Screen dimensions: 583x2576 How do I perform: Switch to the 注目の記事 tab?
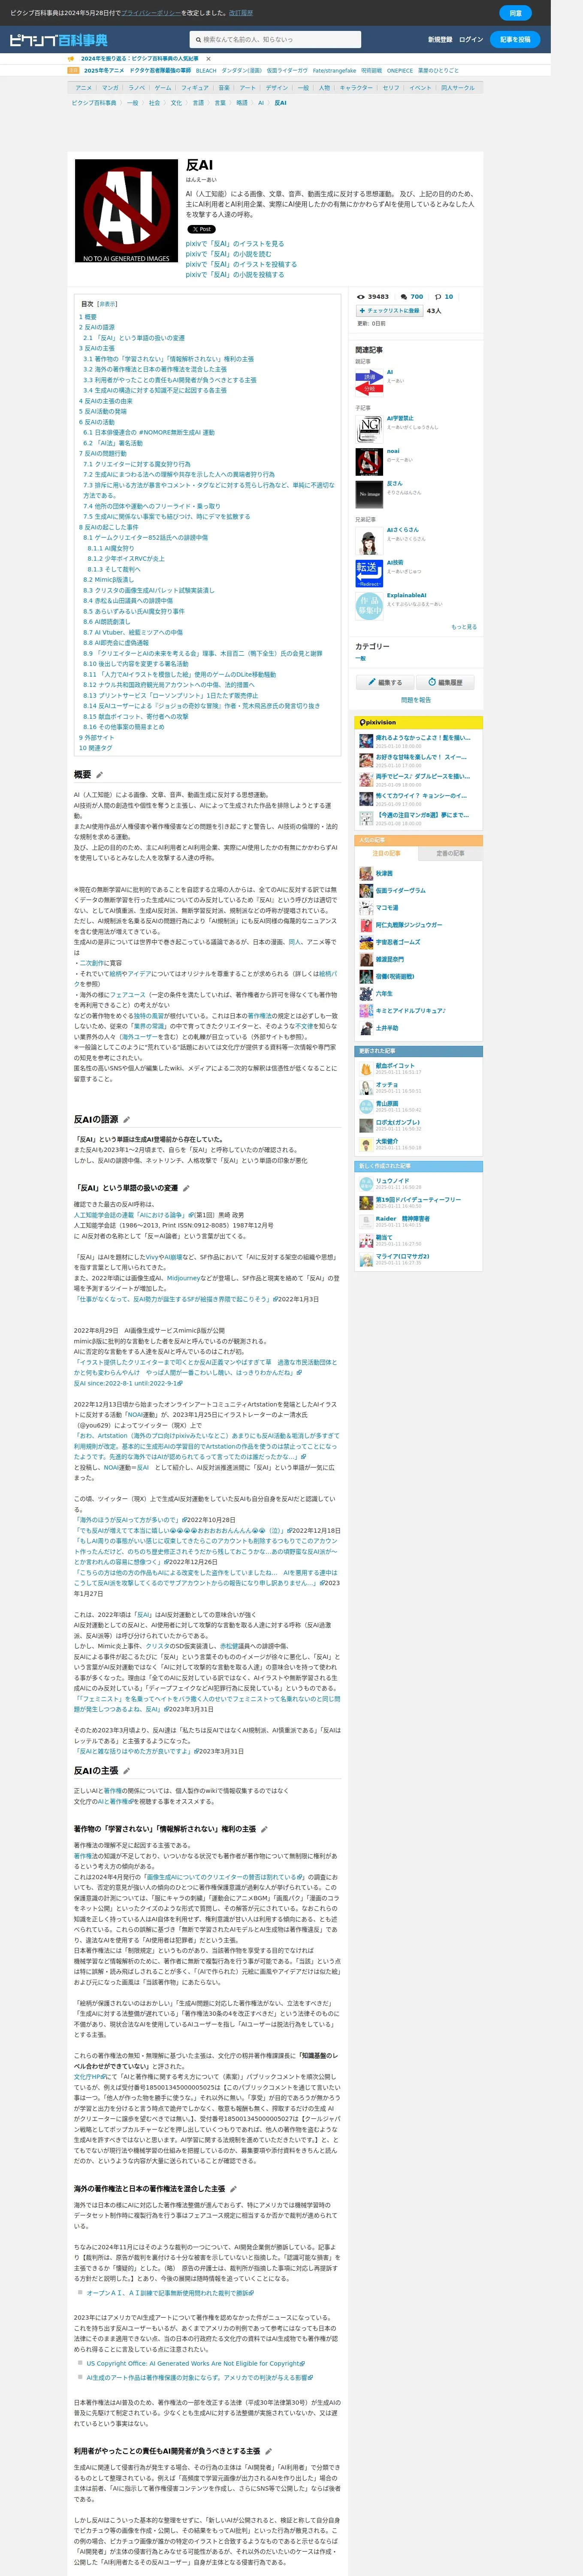click(386, 853)
